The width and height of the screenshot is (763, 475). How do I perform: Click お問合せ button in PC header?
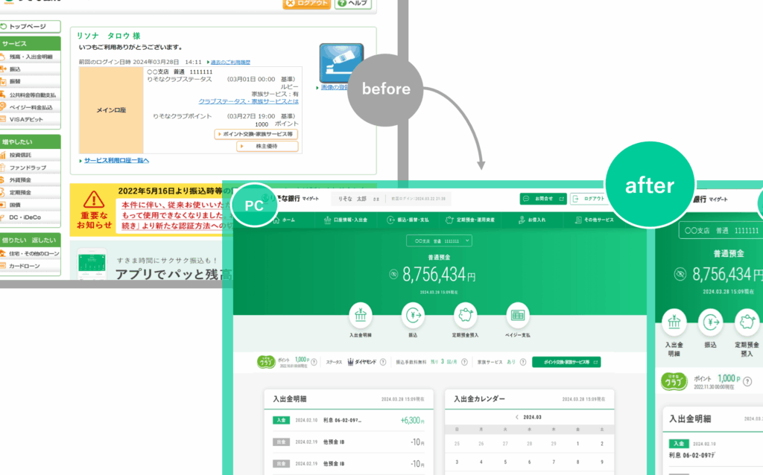pyautogui.click(x=543, y=199)
